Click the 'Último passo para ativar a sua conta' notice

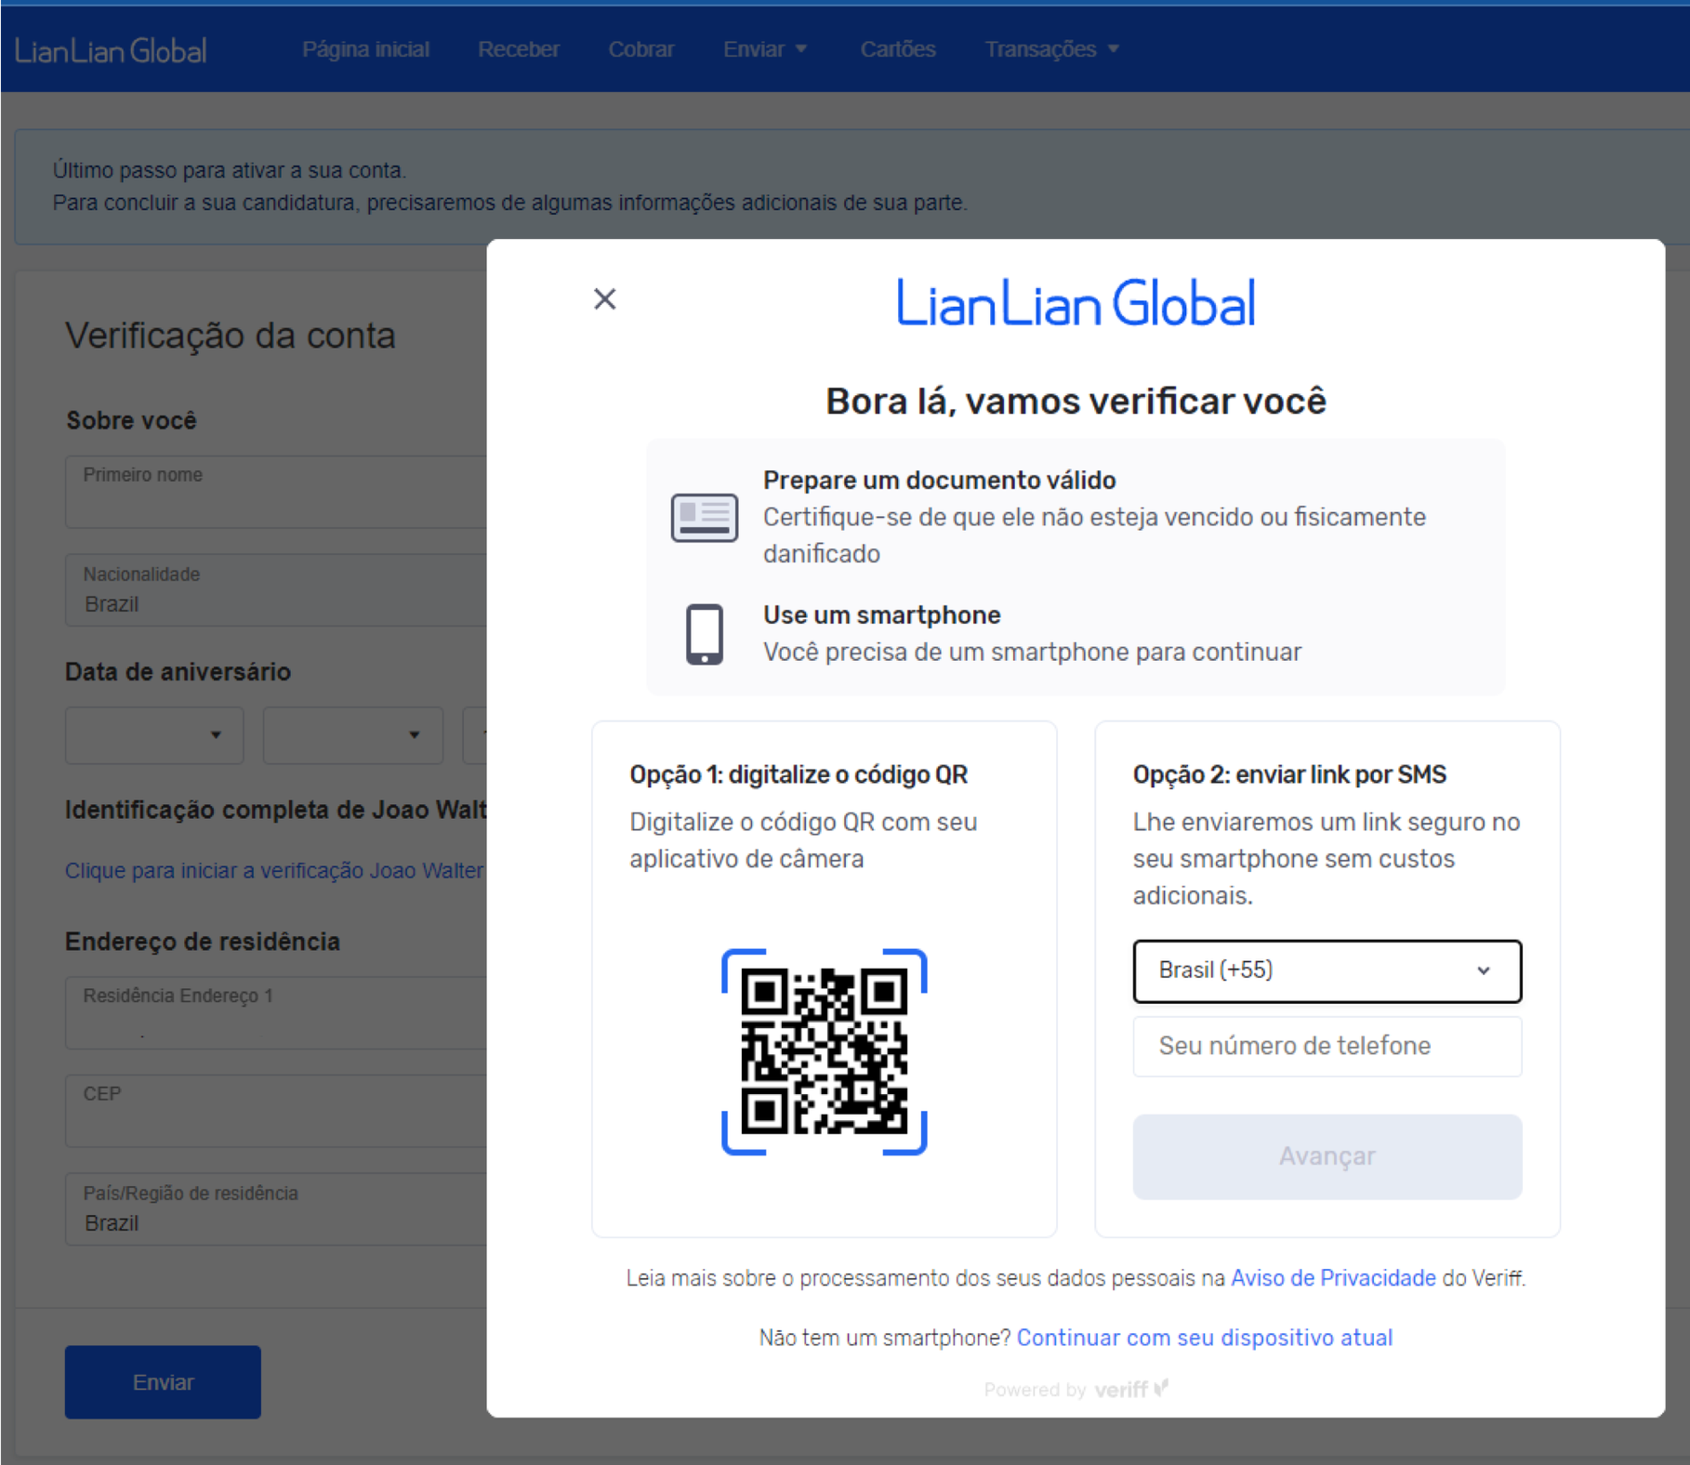pos(229,170)
